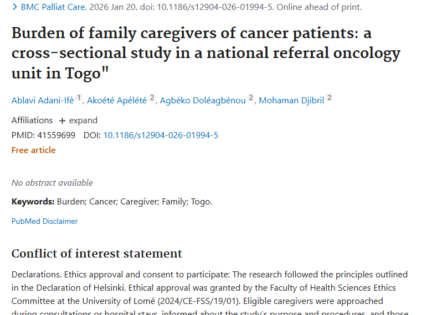Image resolution: width=421 pixels, height=315 pixels.
Task: Click the No abstract available text
Action: point(52,182)
